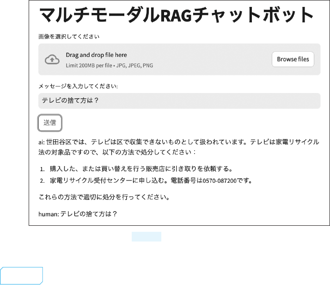The image size is (330, 285).
Task: Click the 'ai:' speaker prefix in the response
Action: click(x=42, y=141)
